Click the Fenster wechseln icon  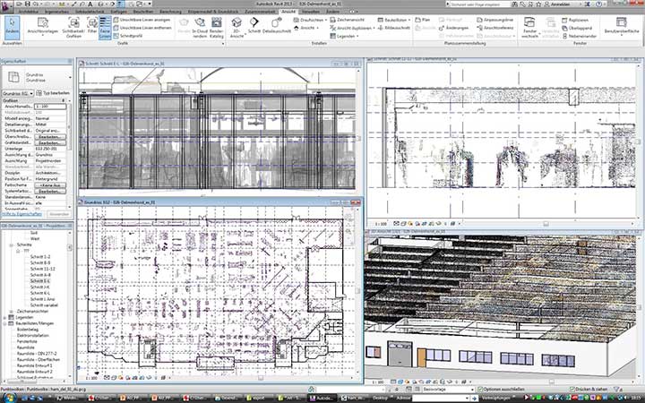(x=529, y=28)
